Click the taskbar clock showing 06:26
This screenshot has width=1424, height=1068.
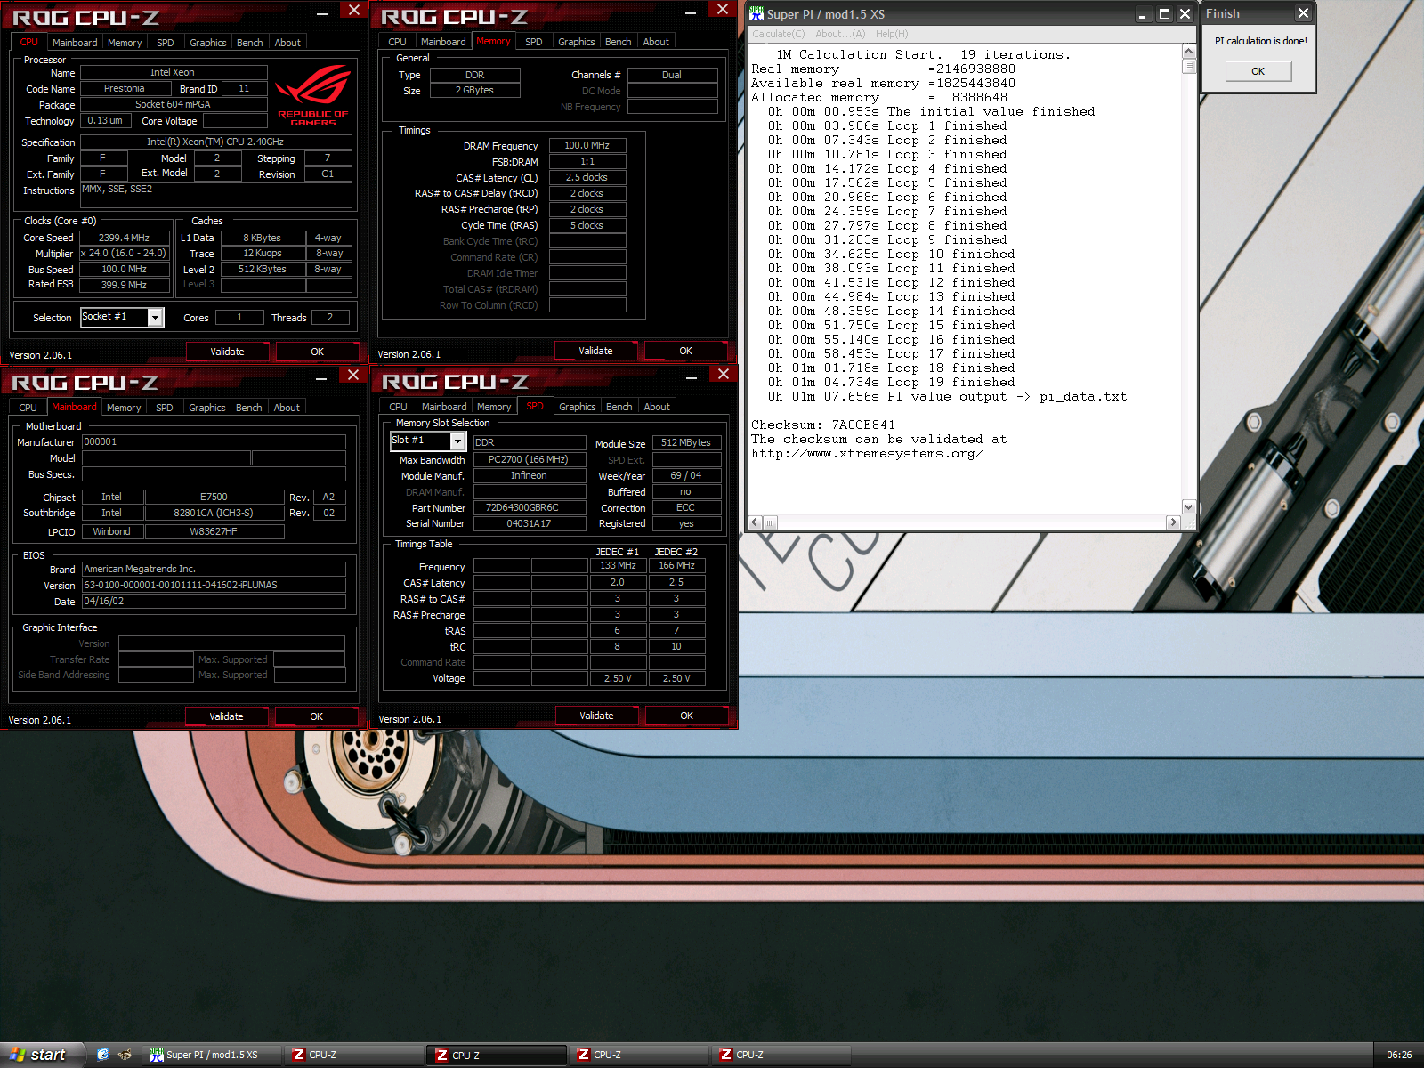click(x=1399, y=1055)
